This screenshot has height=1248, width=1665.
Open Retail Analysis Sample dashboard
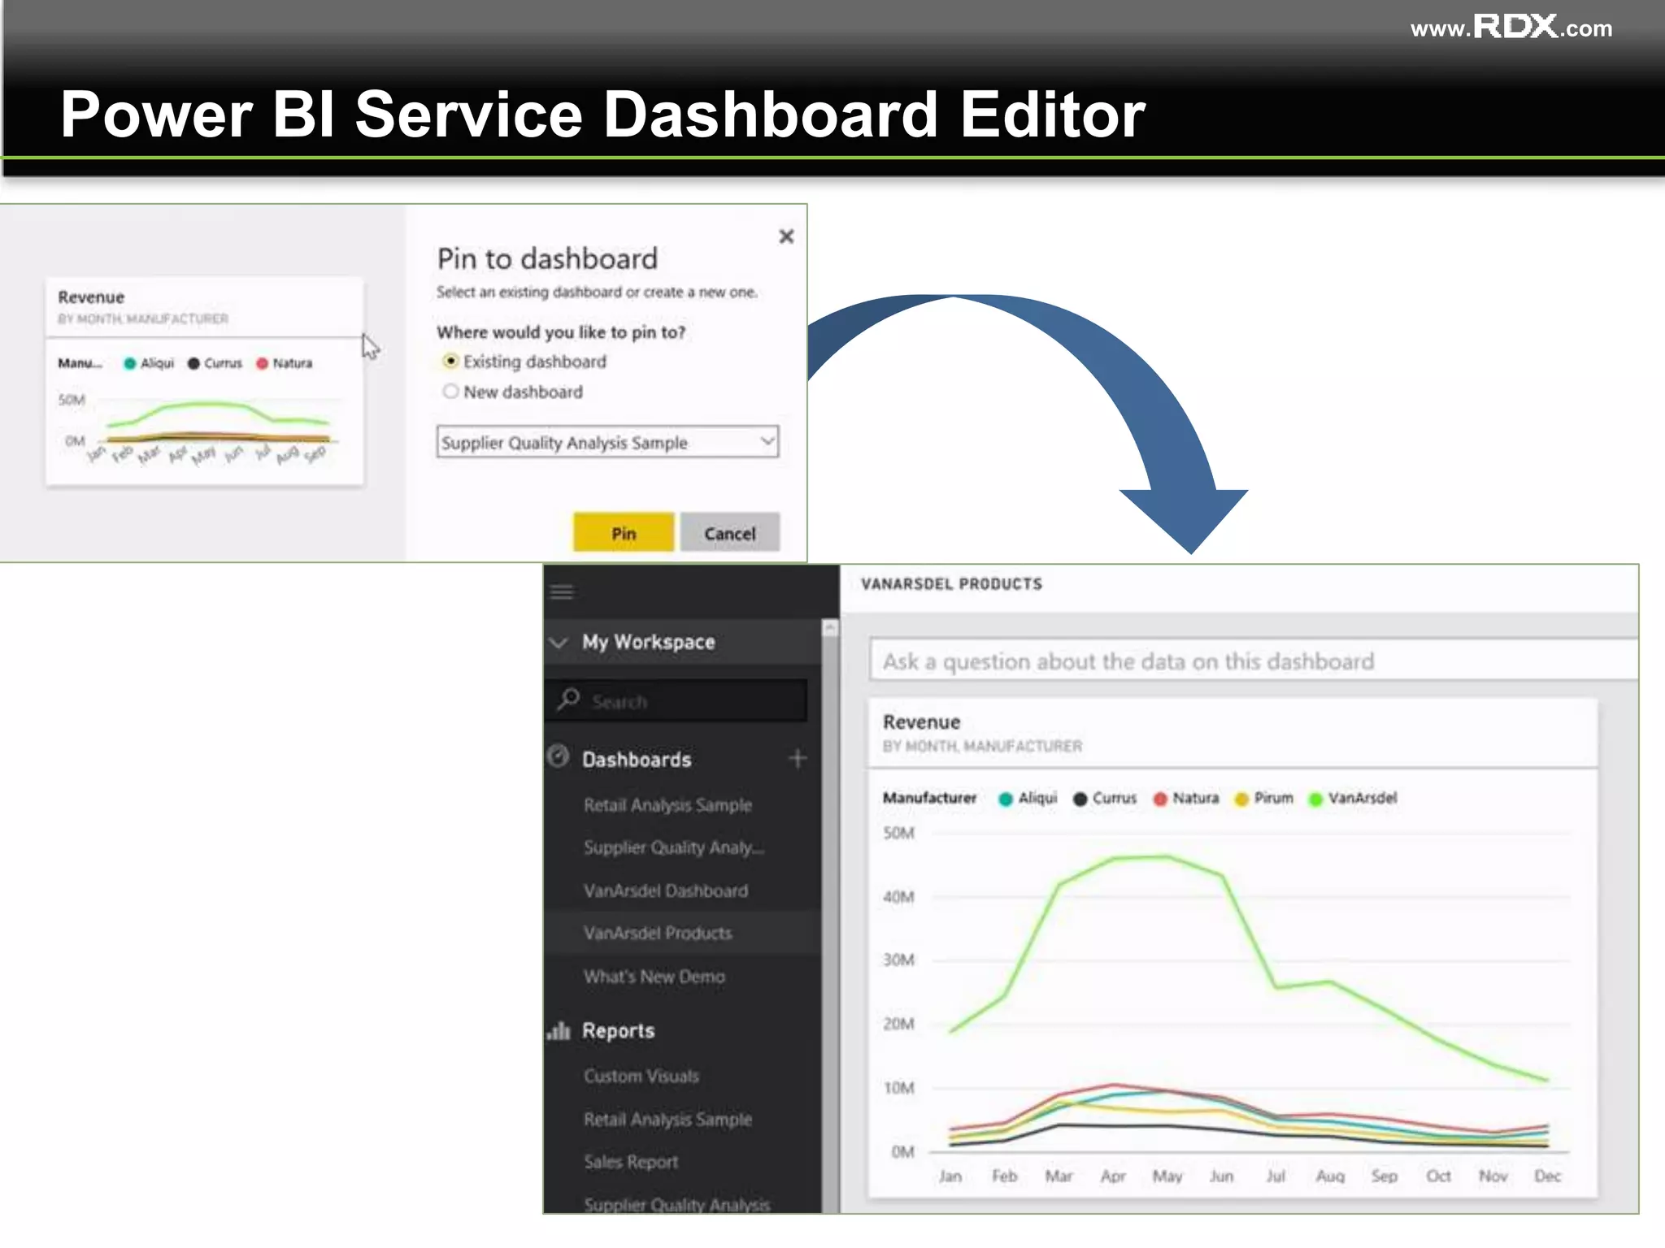(667, 805)
